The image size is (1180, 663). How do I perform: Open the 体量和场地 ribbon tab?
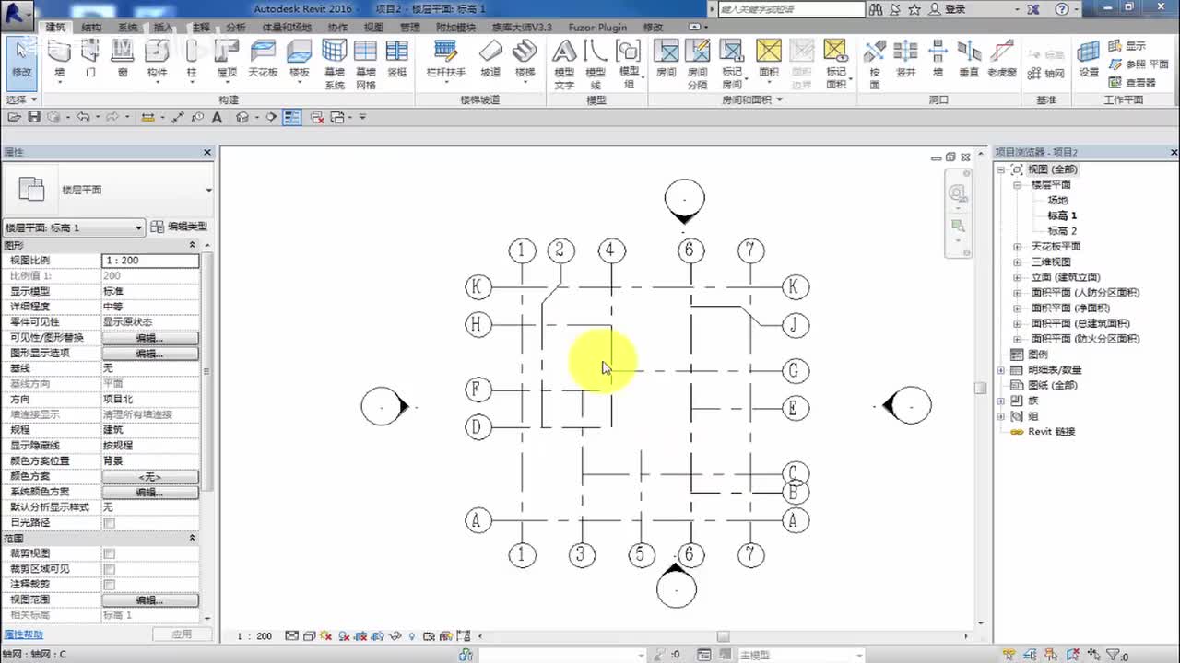289,28
